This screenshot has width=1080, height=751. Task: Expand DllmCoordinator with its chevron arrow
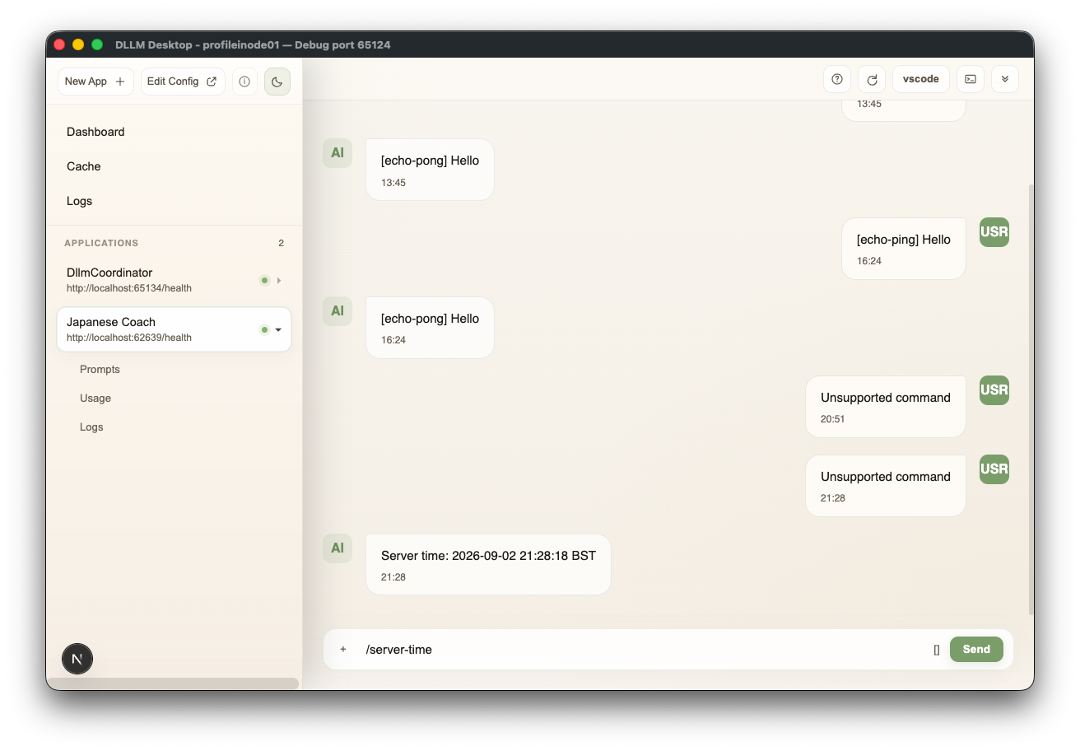pyautogui.click(x=279, y=281)
